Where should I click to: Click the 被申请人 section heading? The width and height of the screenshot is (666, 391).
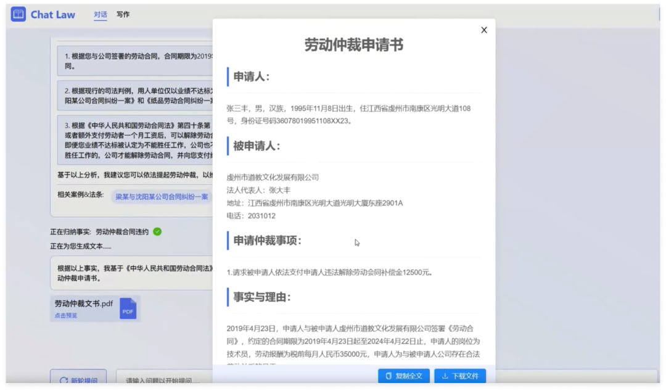[x=257, y=146]
